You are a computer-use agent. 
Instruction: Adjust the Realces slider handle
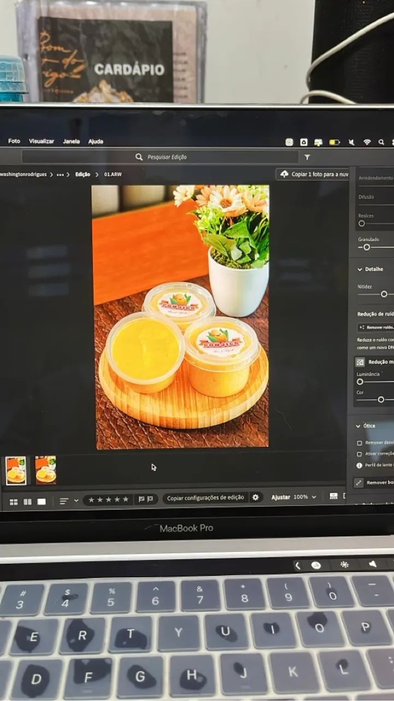click(x=362, y=223)
